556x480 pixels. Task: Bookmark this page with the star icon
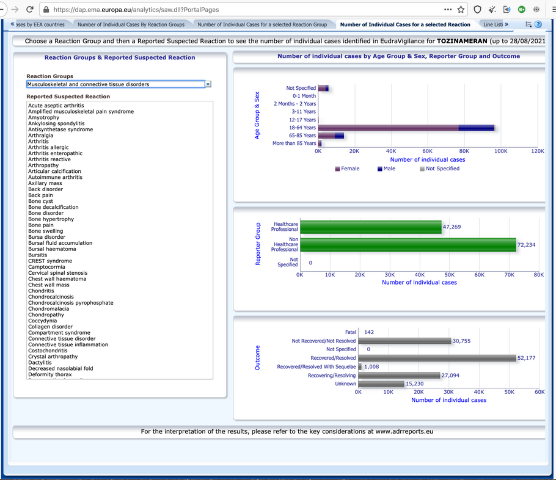[x=461, y=10]
